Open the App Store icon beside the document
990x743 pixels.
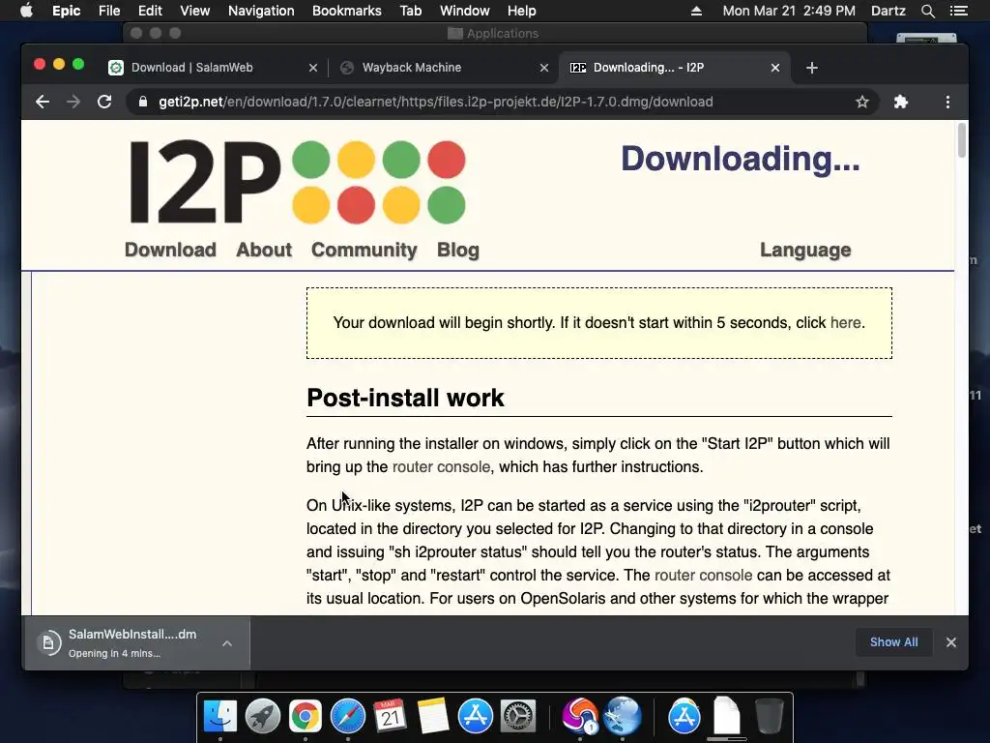684,716
